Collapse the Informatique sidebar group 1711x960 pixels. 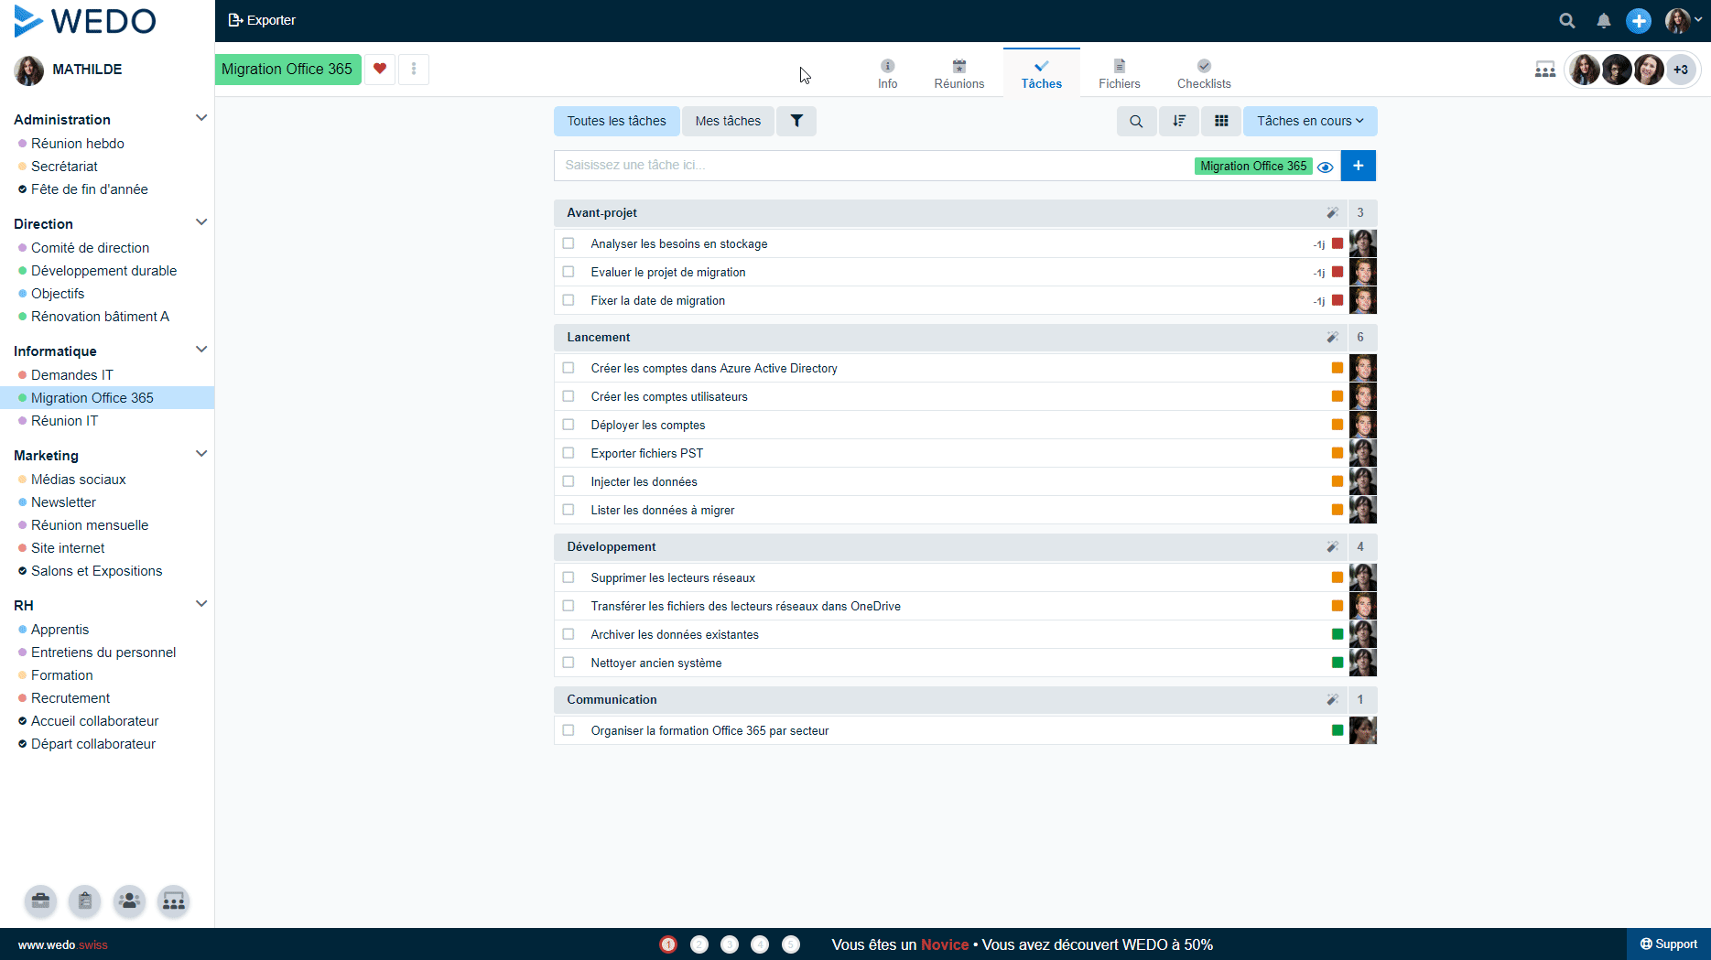tap(201, 350)
